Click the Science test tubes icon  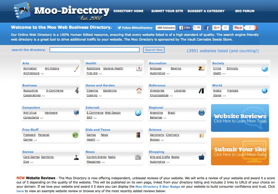(x=202, y=135)
